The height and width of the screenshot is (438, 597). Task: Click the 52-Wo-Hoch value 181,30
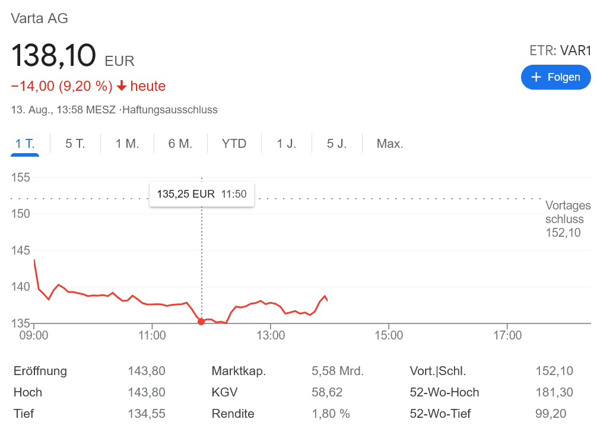pyautogui.click(x=551, y=392)
